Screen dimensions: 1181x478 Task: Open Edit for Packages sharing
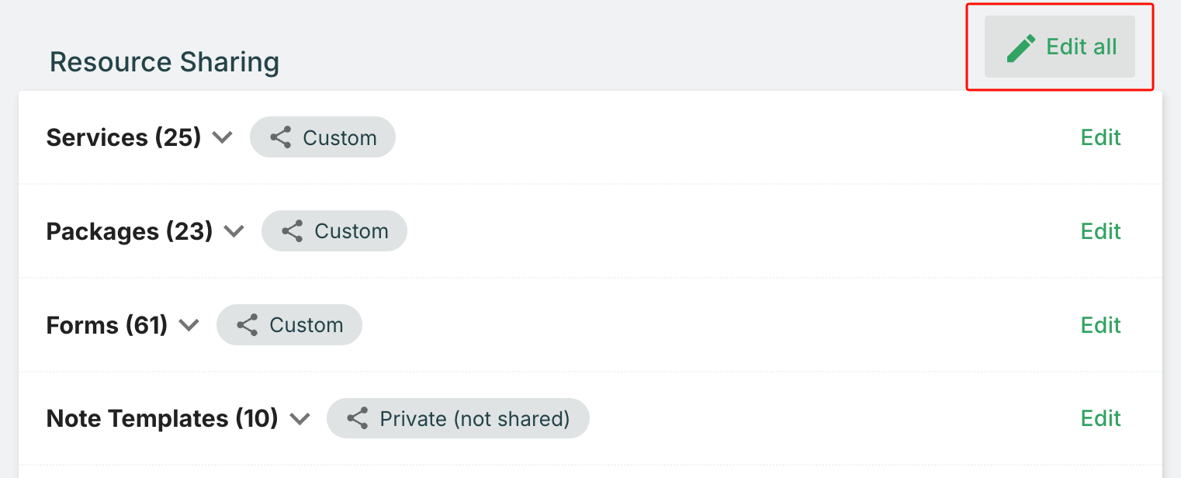[x=1100, y=231]
